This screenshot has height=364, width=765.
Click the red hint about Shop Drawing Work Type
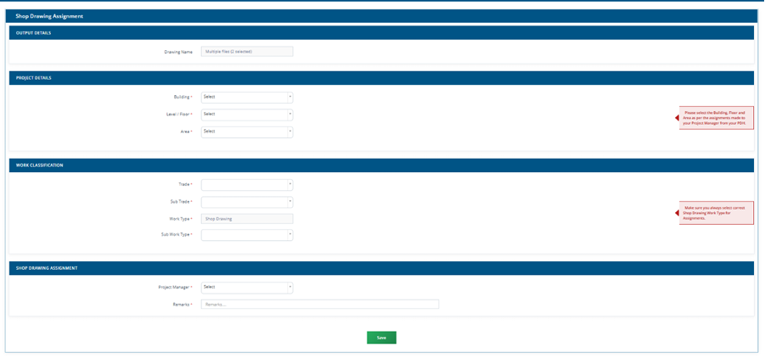[717, 213]
